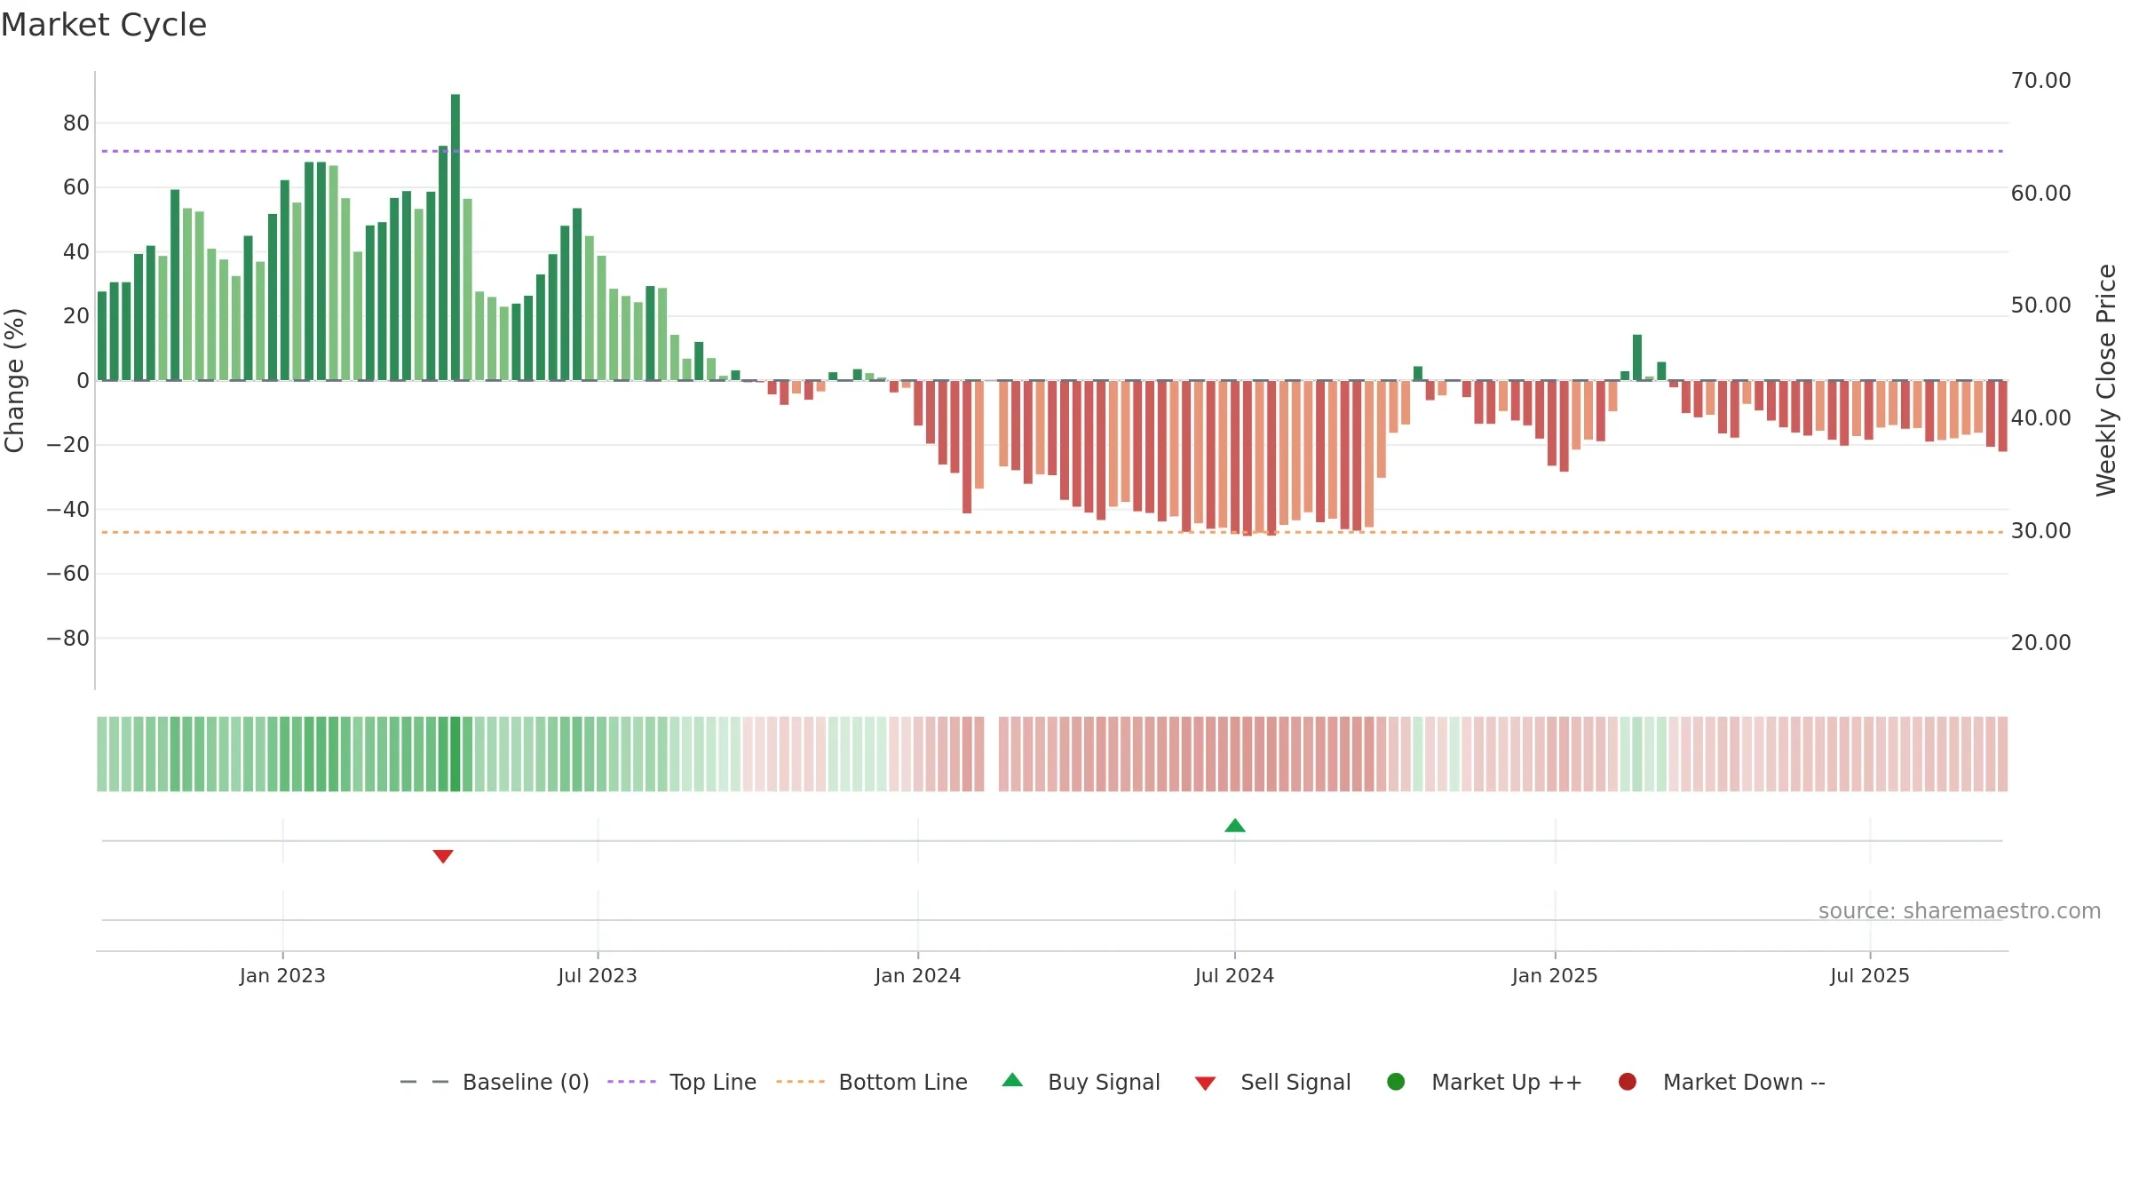The width and height of the screenshot is (2131, 1199).
Task: Click the dark red circle icon in the legend
Action: coord(1628,1082)
